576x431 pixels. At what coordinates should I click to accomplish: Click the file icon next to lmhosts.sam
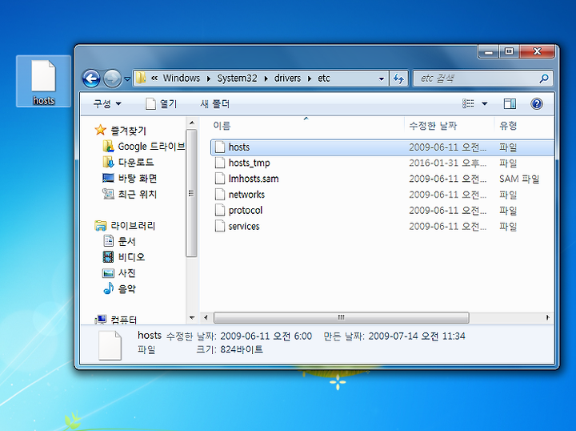[220, 179]
